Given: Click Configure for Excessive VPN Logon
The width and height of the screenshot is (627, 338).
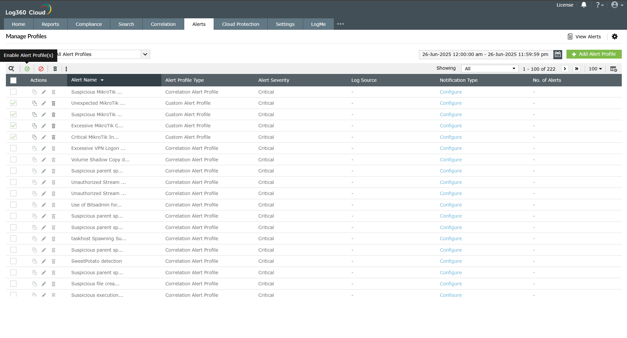Looking at the screenshot, I should (451, 148).
